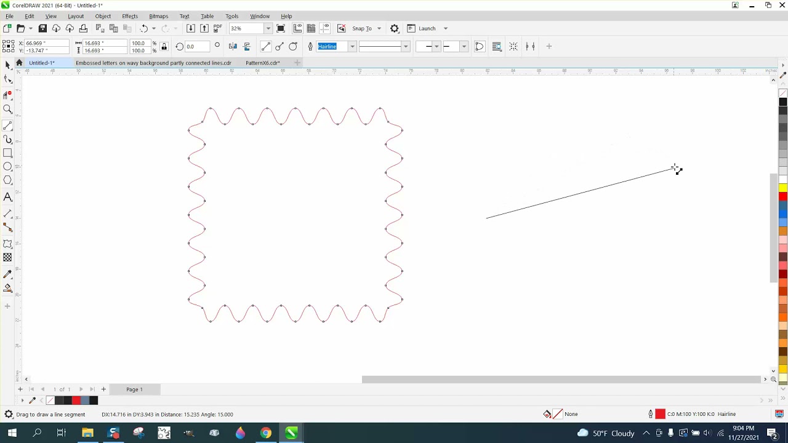Choose the Artistic Media tool
This screenshot has height=443, width=788.
(7, 140)
